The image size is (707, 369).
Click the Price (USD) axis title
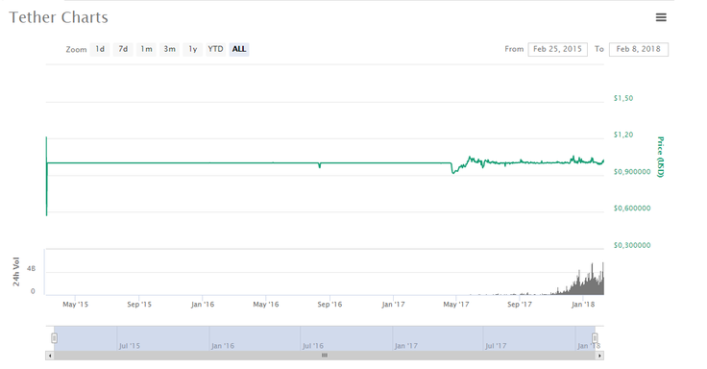pos(661,157)
